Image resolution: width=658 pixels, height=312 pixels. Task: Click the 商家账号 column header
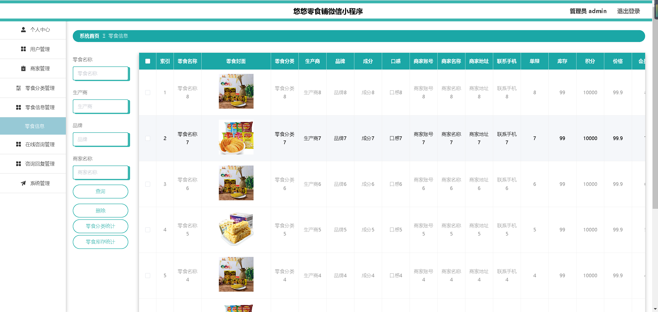click(x=423, y=61)
